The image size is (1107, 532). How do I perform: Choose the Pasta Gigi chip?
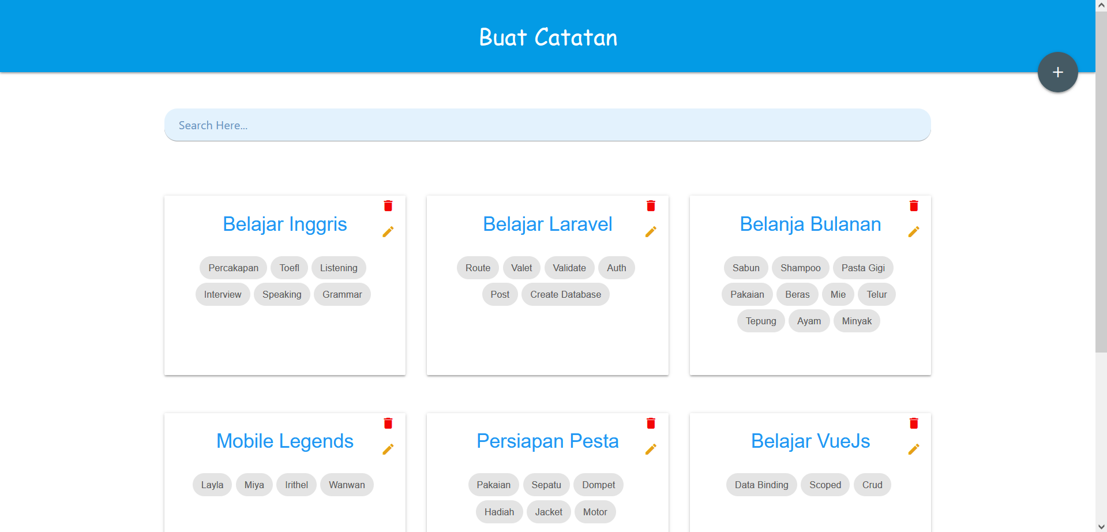[x=863, y=268]
